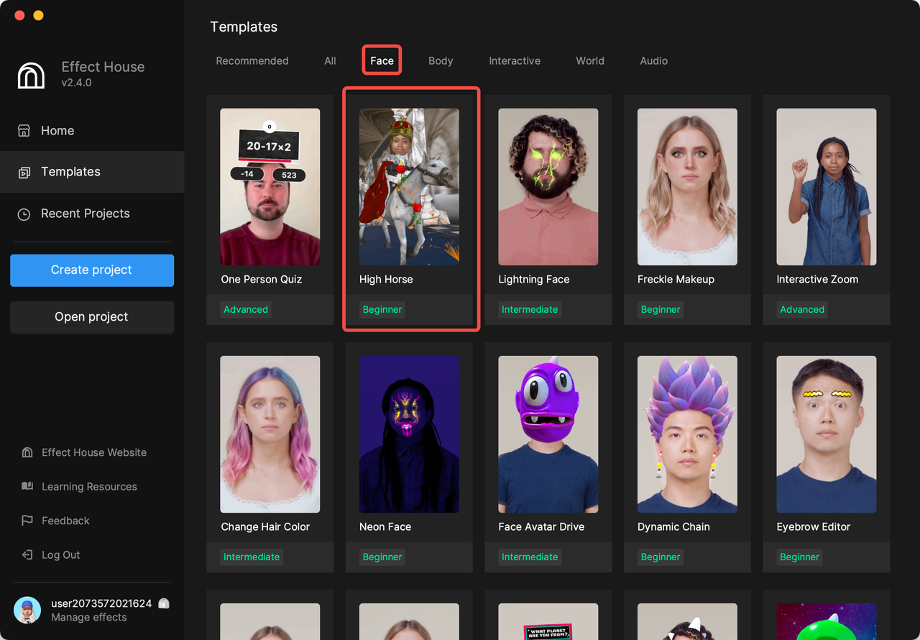Click the Feedback flag icon
Viewport: 920px width, 640px height.
[27, 521]
